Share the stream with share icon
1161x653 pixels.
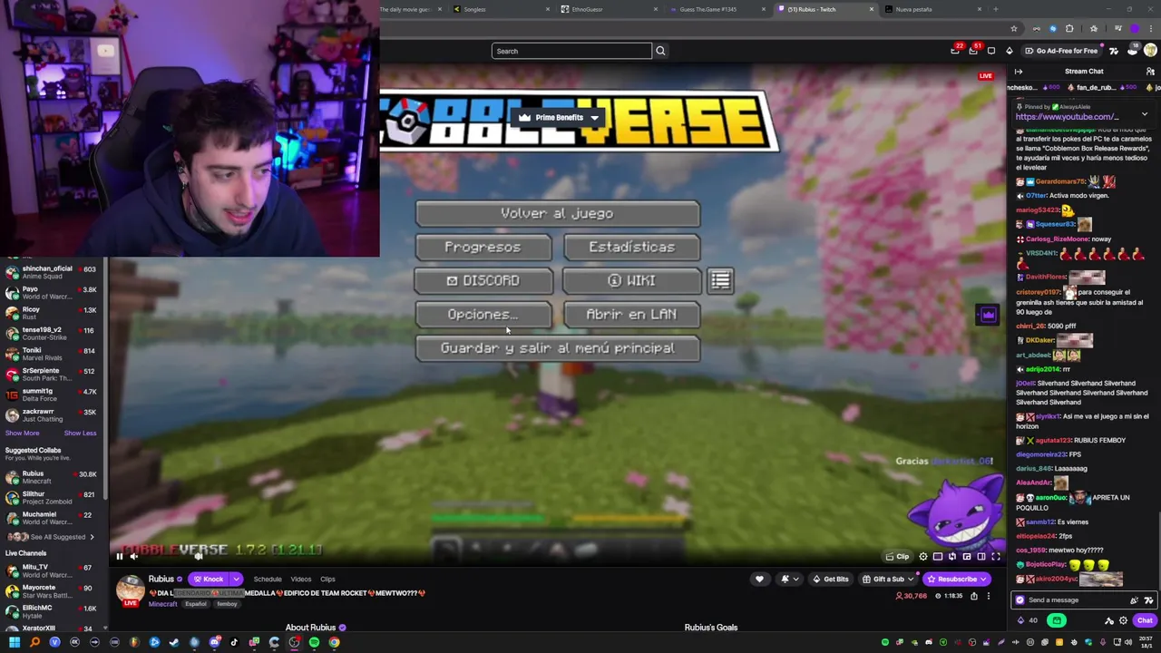click(x=974, y=596)
